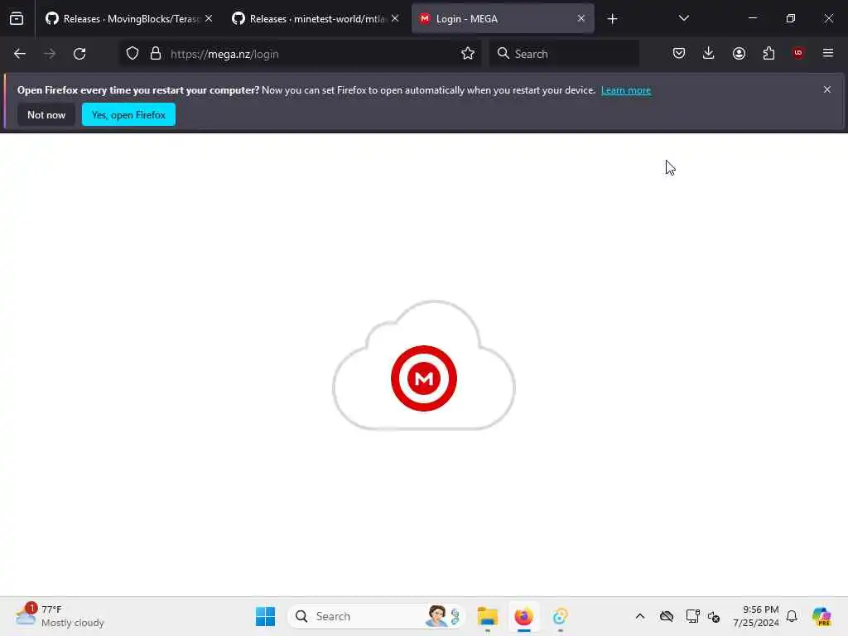Click Yes, open Firefox button
The image size is (848, 636).
(128, 114)
